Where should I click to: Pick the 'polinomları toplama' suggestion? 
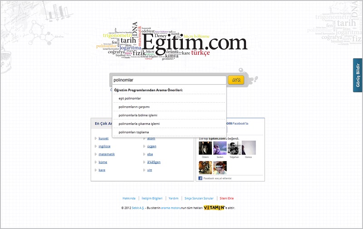(169, 132)
